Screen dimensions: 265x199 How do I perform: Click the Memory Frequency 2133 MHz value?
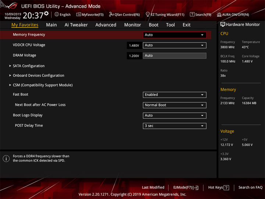227,103
